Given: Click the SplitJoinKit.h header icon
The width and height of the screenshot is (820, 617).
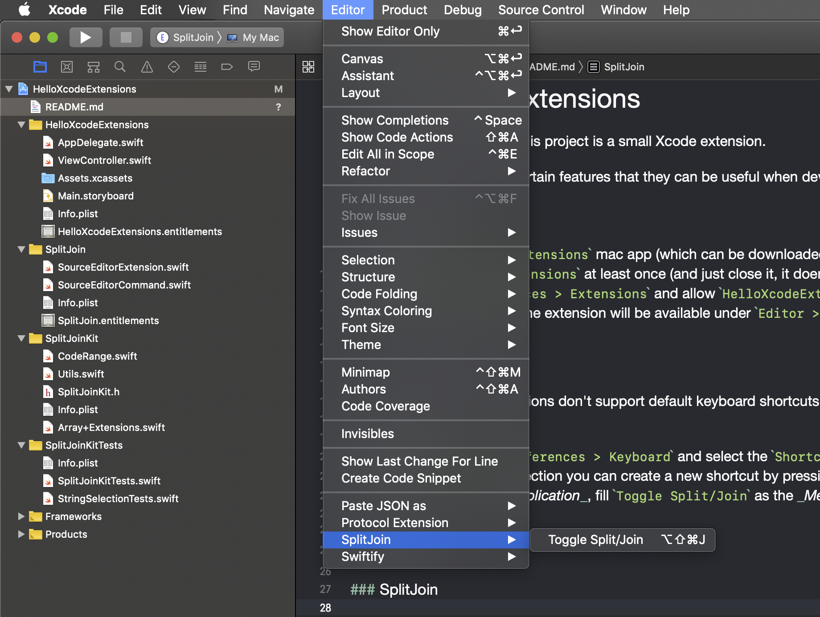Looking at the screenshot, I should pyautogui.click(x=48, y=392).
